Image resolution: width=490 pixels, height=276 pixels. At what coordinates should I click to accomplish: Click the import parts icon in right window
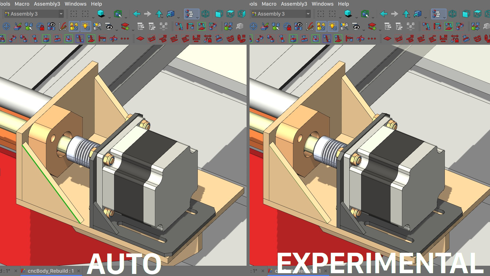point(475,26)
